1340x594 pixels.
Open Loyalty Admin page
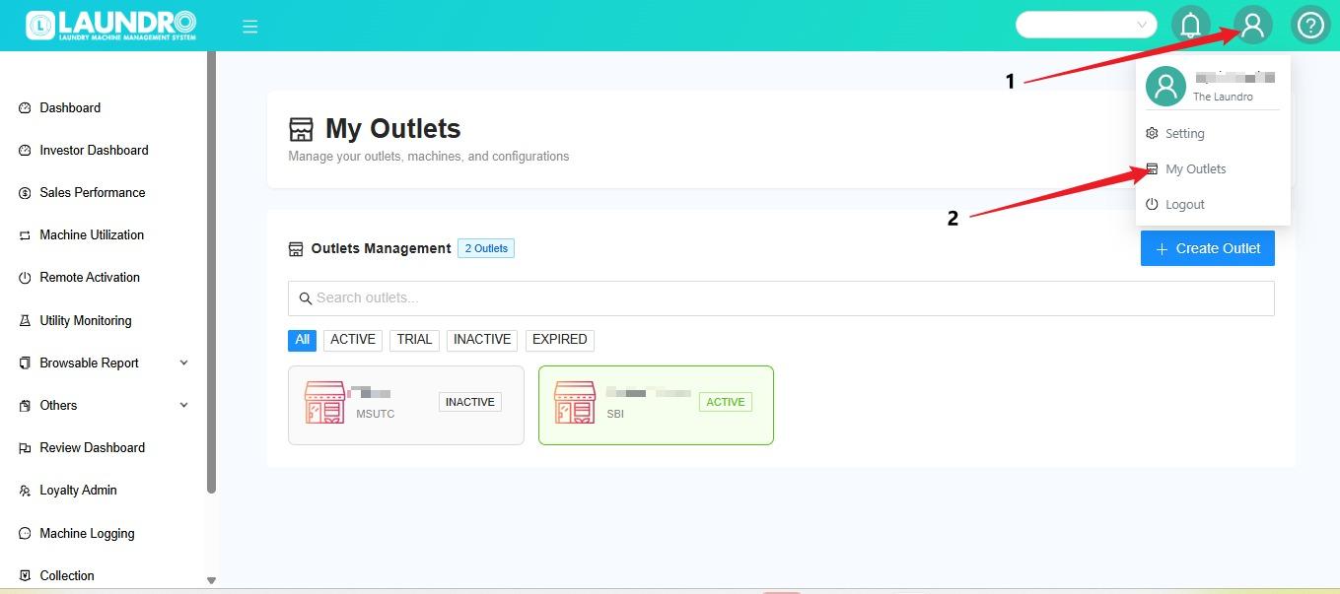click(78, 491)
